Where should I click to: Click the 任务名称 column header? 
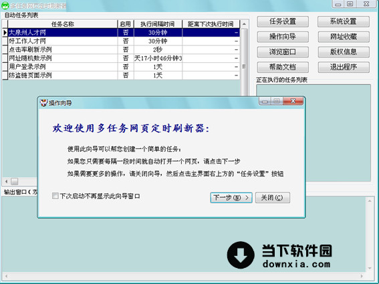[63, 24]
